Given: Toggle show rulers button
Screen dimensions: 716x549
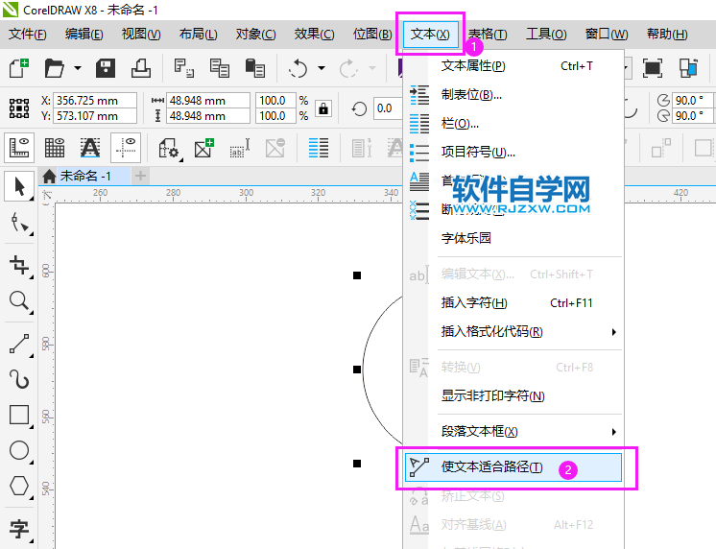Looking at the screenshot, I should pos(20,148).
